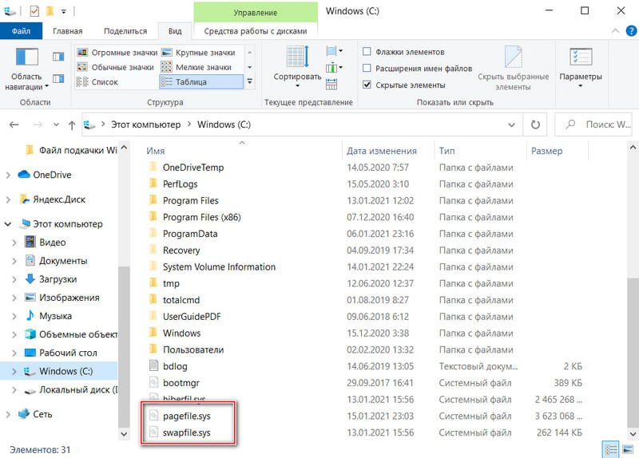Select Обычные значки view
Screen dimensions: 639x458
(116, 67)
